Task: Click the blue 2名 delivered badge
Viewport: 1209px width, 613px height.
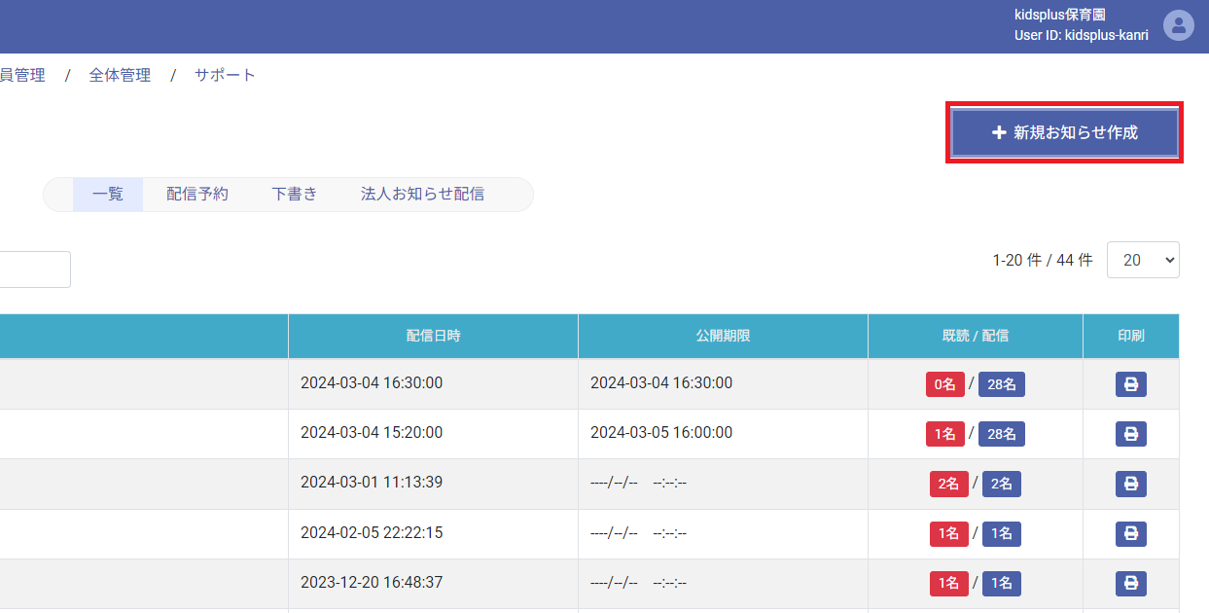Action: [1002, 484]
